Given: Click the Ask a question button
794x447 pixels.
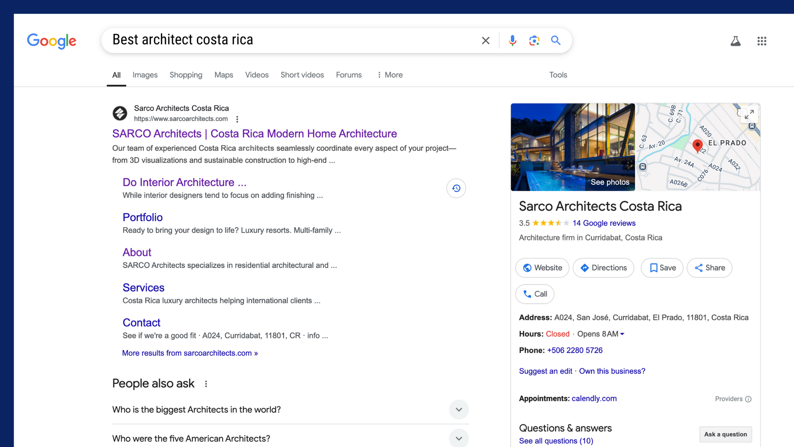Looking at the screenshot, I should [x=726, y=434].
